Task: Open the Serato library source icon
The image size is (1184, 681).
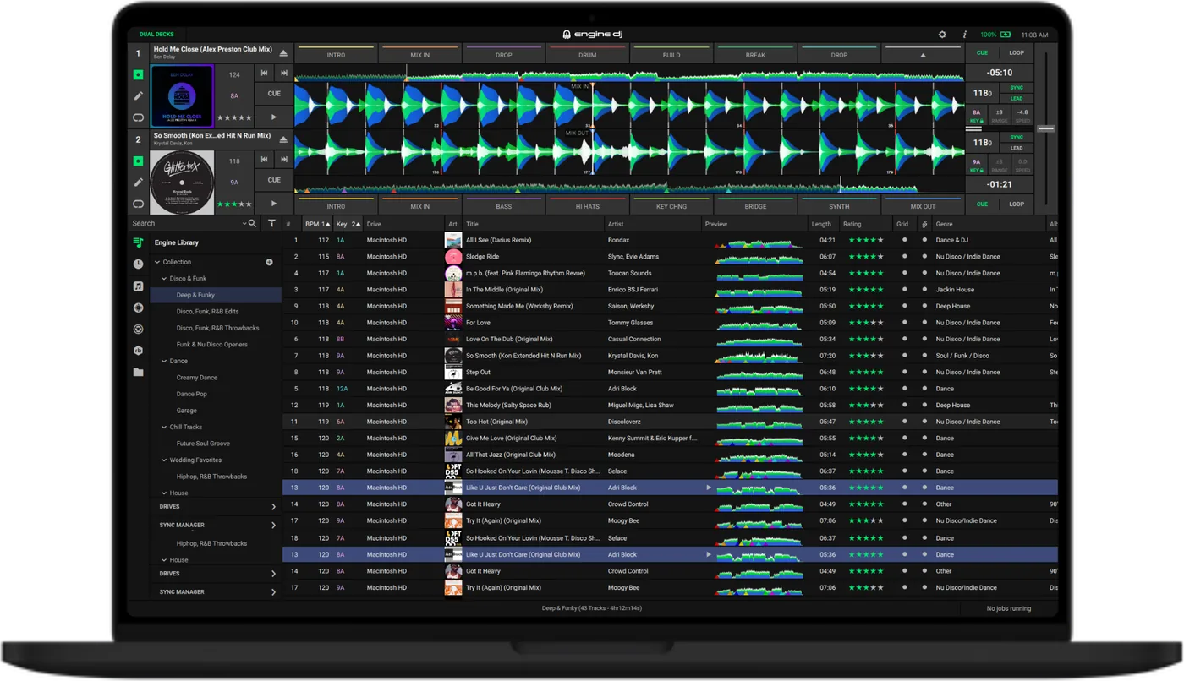Action: click(x=139, y=308)
